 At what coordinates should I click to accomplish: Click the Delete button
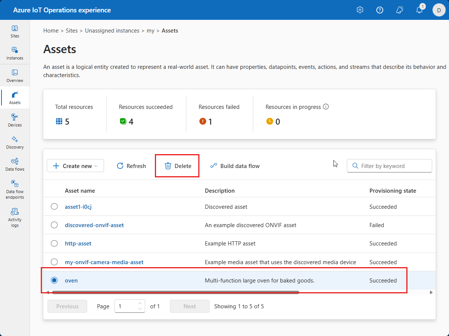tap(178, 166)
